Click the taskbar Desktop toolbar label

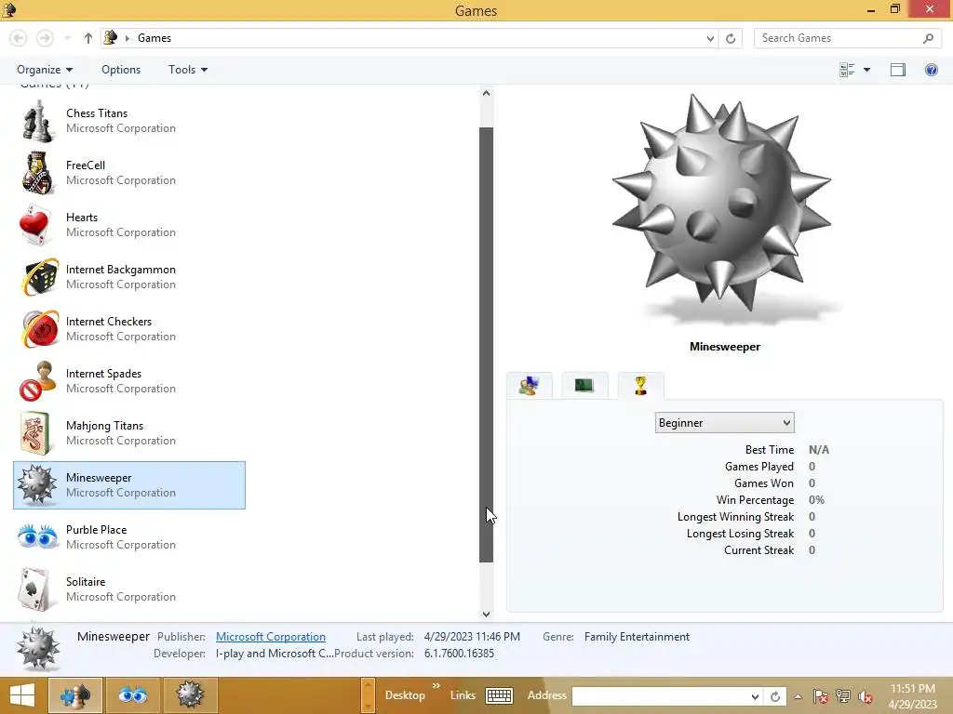coord(405,695)
